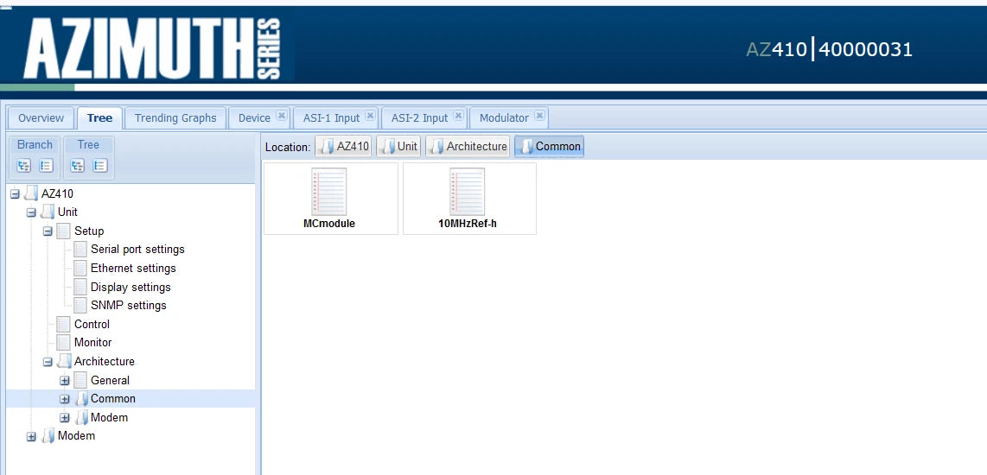The width and height of the screenshot is (987, 475).
Task: Expand the Modem node under Architecture
Action: pyautogui.click(x=64, y=418)
